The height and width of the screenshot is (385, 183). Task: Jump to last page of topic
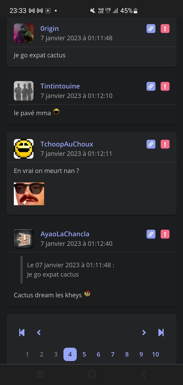click(x=161, y=332)
